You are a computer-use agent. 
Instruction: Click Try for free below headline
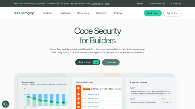point(111,62)
